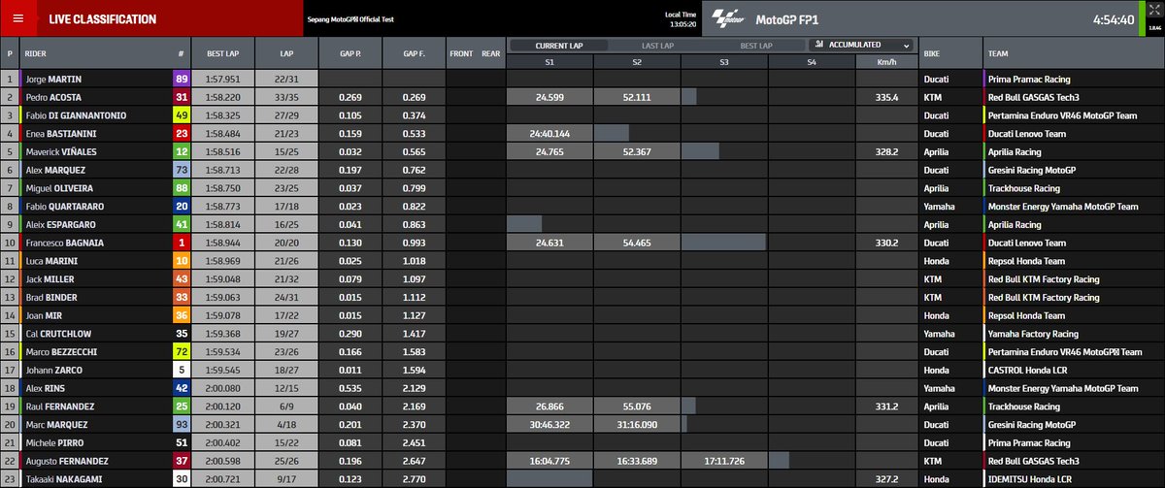Click Acosta's S1 time 24.599
Viewport: 1165px width, 488px height.
[549, 97]
